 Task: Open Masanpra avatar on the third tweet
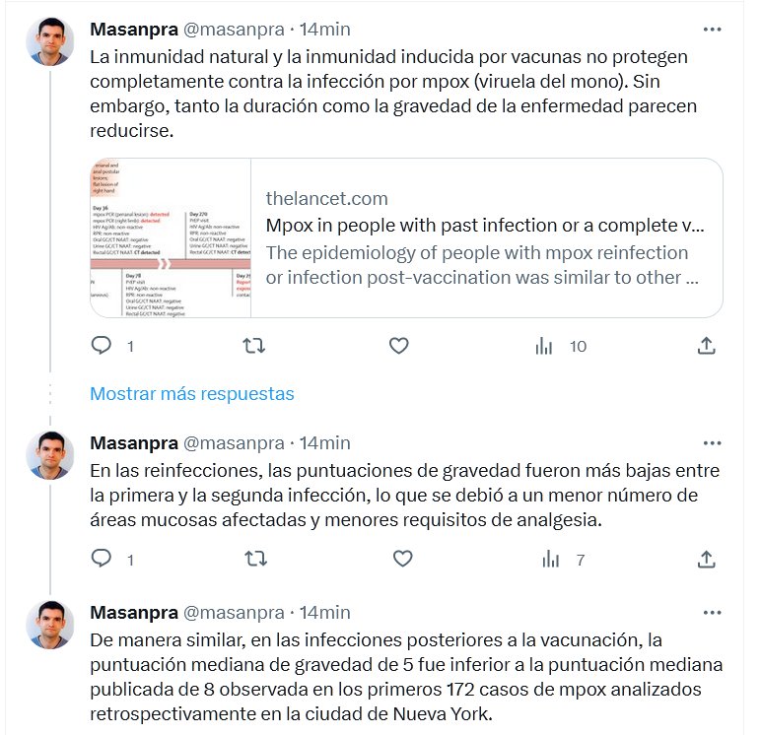50,625
